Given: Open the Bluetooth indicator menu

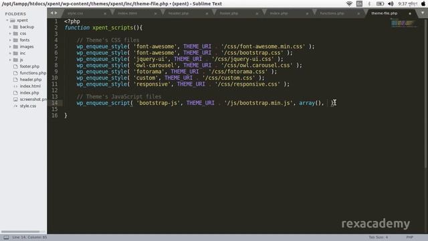Looking at the screenshot, I should click(369, 4).
